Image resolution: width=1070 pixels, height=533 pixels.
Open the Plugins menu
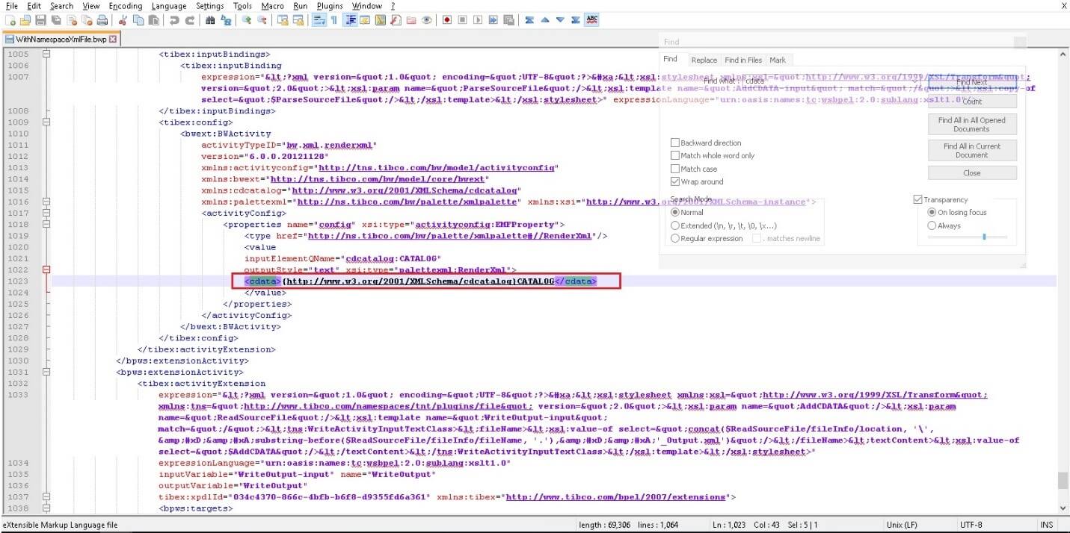pos(330,6)
